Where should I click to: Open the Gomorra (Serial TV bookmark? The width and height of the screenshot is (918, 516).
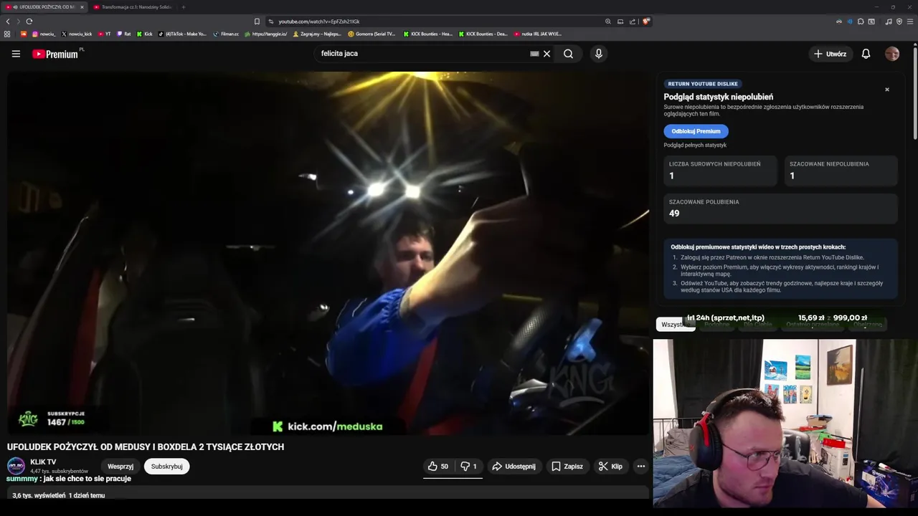tap(372, 34)
